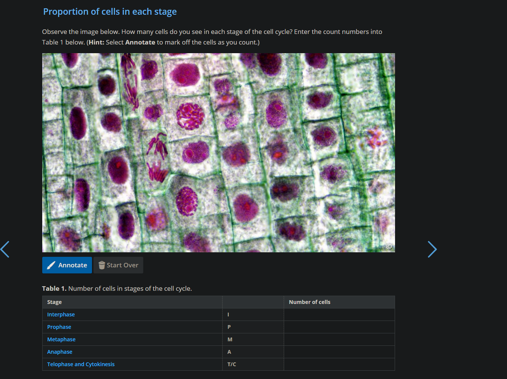Viewport: 507px width, 379px height.
Task: Click the Proportion of cells heading
Action: (110, 11)
